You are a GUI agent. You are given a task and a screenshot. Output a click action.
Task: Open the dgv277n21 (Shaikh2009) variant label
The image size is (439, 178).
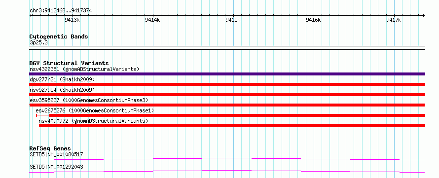[62, 79]
